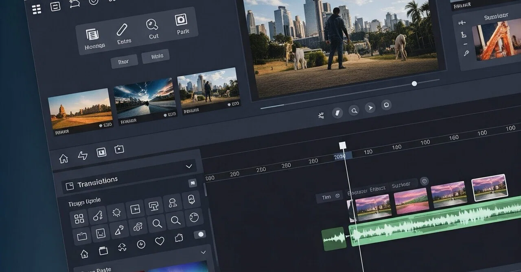This screenshot has height=272, width=521.
Task: Select the Park camera tool
Action: coord(182,24)
